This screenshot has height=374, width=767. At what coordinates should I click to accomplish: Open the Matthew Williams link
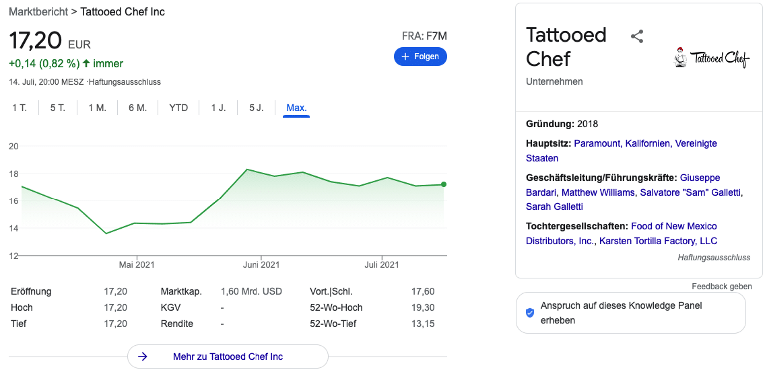click(599, 192)
